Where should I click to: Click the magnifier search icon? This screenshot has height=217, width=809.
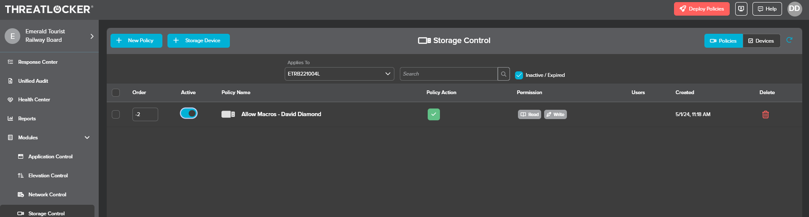504,74
